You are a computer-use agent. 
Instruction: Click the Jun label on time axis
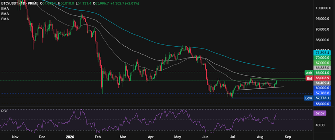pyautogui.click(x=205, y=137)
